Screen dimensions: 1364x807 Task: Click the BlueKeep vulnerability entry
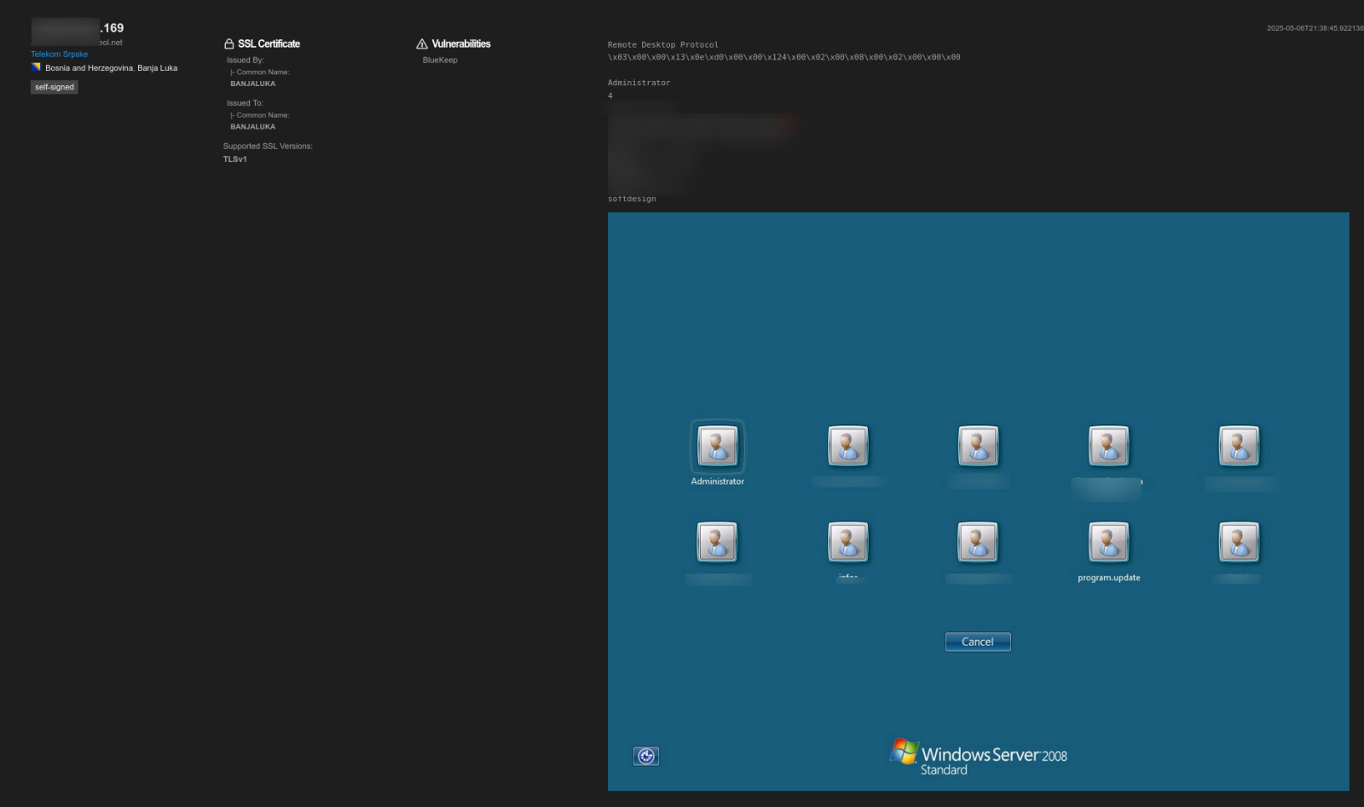click(x=440, y=61)
